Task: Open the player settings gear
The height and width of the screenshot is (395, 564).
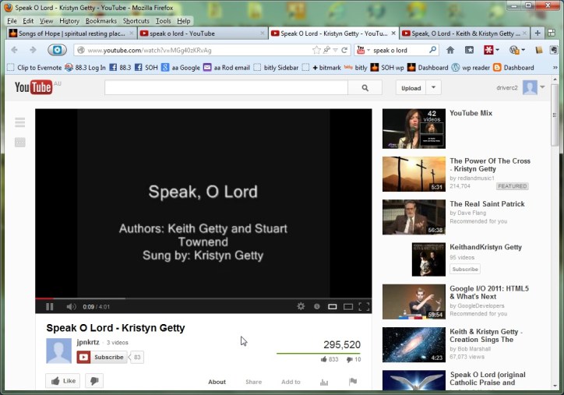Action: (x=301, y=307)
